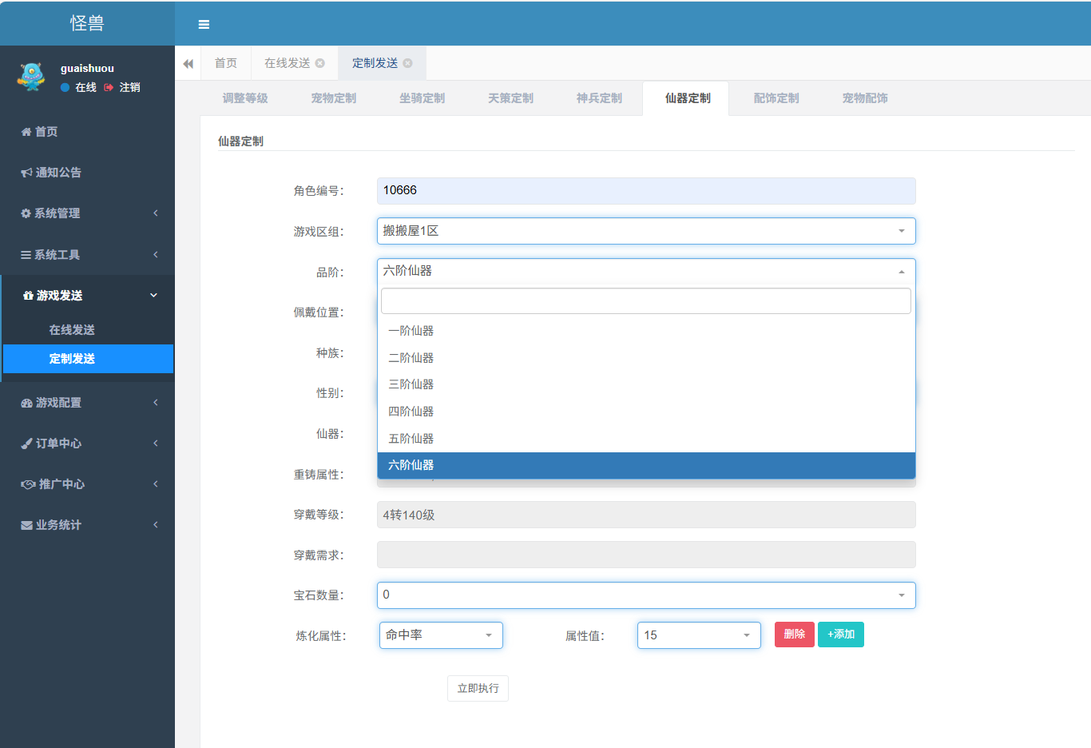
Task: Click the 立即执行 button
Action: click(x=478, y=688)
